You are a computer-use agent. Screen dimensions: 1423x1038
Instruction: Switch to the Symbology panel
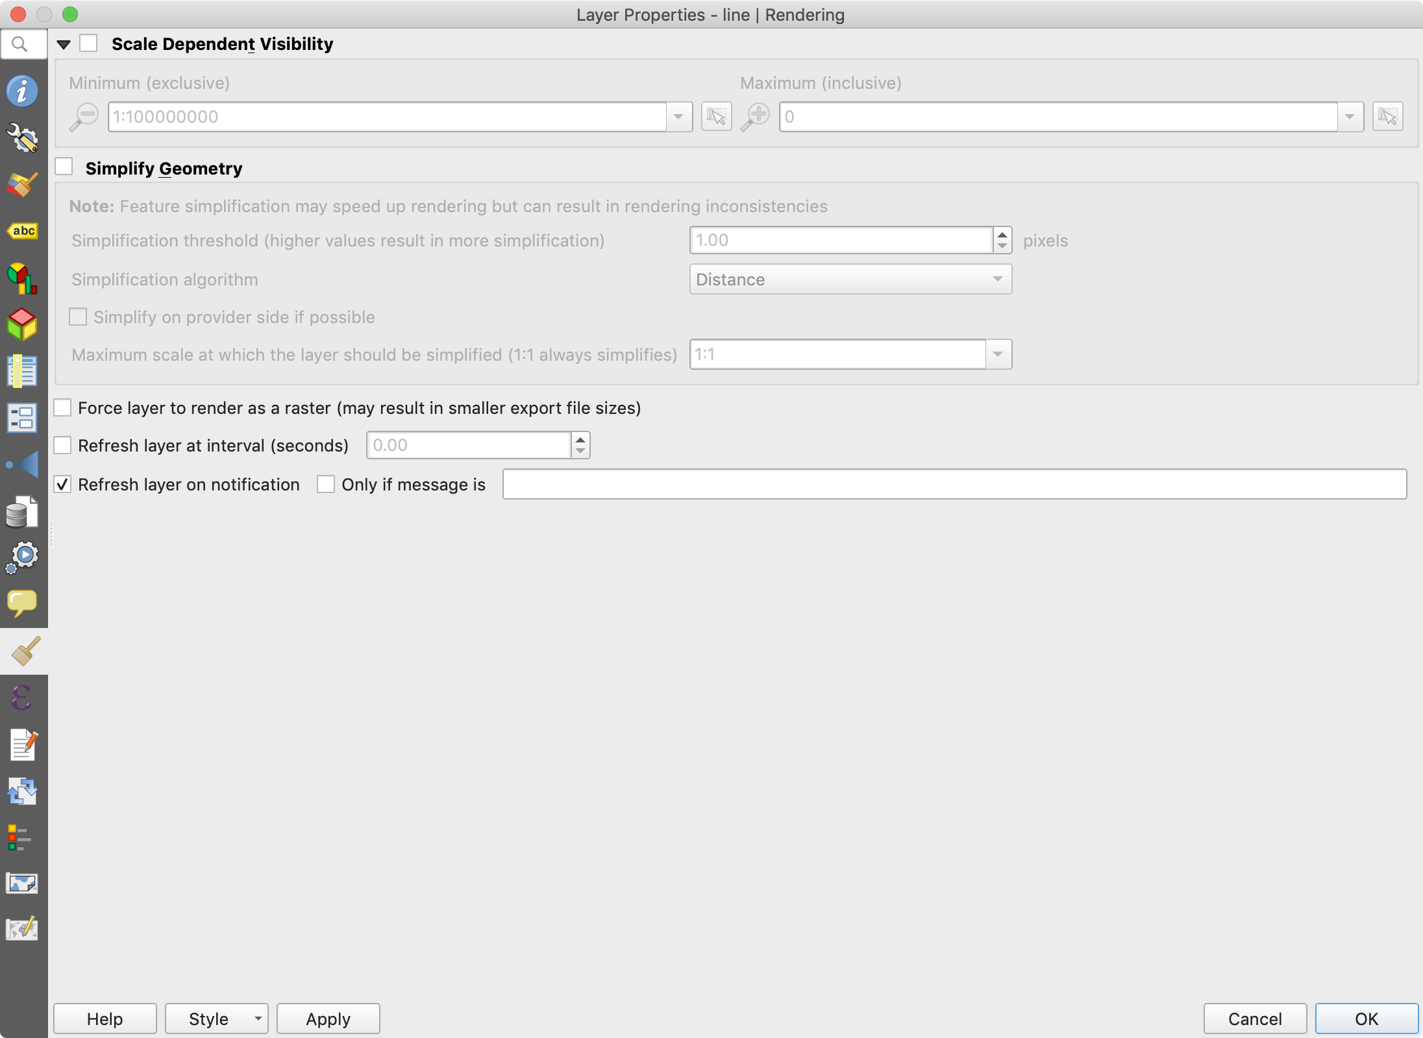tap(23, 185)
